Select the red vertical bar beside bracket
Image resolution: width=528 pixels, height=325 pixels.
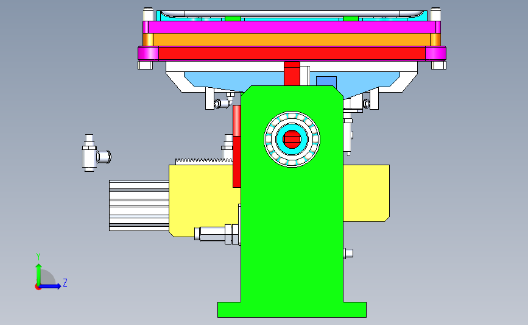pos(237,146)
